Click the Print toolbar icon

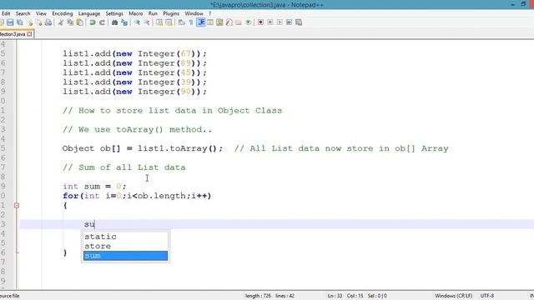[x=48, y=22]
